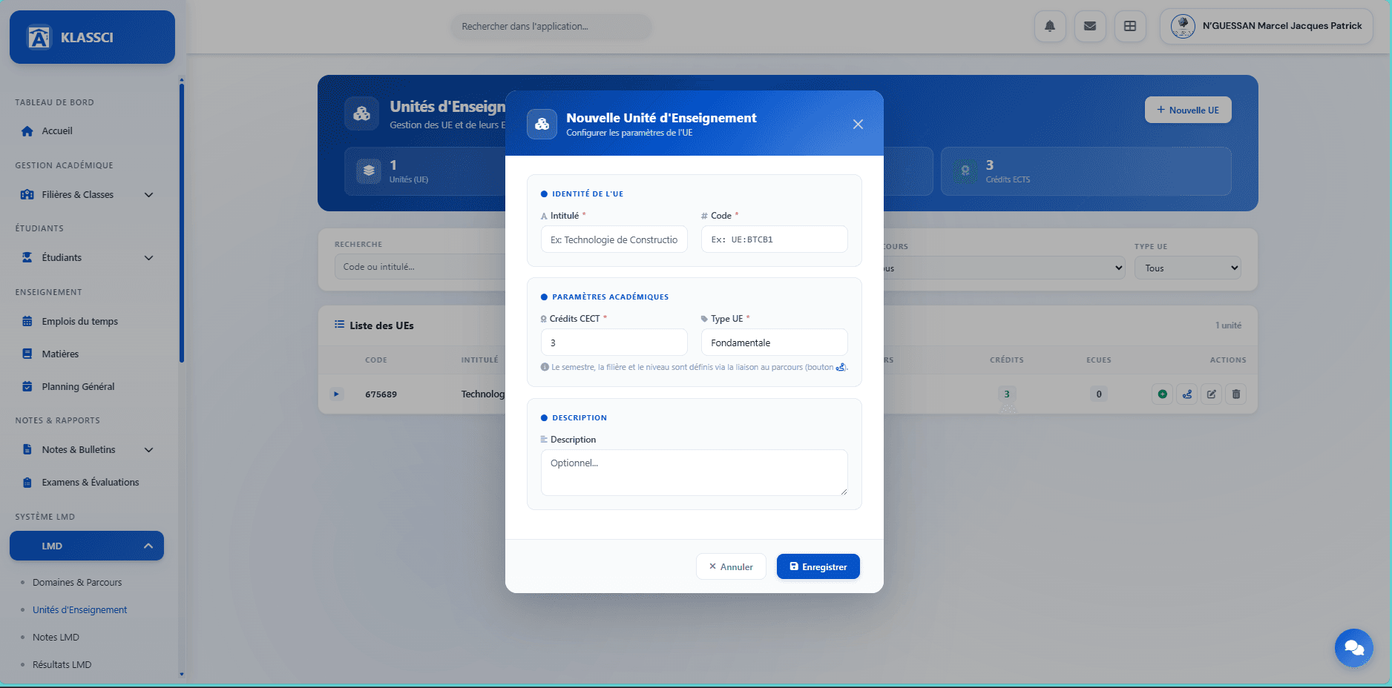Click the grid layout icon in the top bar
This screenshot has width=1392, height=688.
click(x=1130, y=27)
